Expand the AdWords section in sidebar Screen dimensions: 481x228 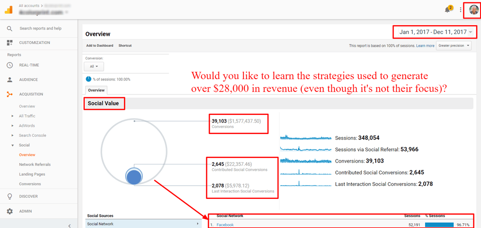point(12,126)
